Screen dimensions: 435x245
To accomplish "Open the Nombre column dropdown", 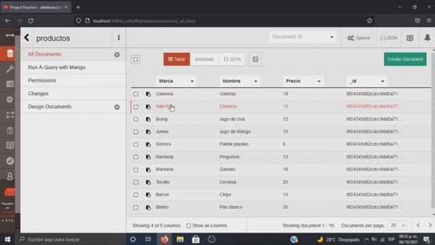I will click(240, 81).
